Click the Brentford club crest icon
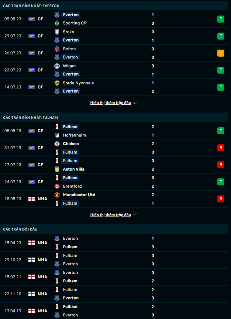This screenshot has height=319, width=231. 57,186
